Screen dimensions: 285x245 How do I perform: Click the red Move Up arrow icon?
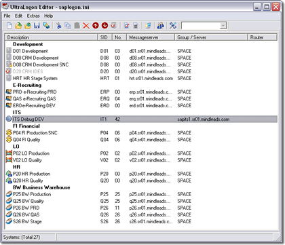click(96, 26)
